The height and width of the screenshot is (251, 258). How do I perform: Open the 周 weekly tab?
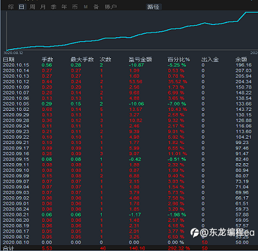coord(32,7)
